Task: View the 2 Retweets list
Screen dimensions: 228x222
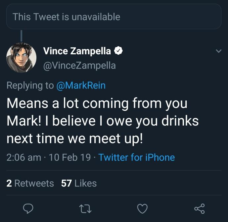Action: [30, 183]
